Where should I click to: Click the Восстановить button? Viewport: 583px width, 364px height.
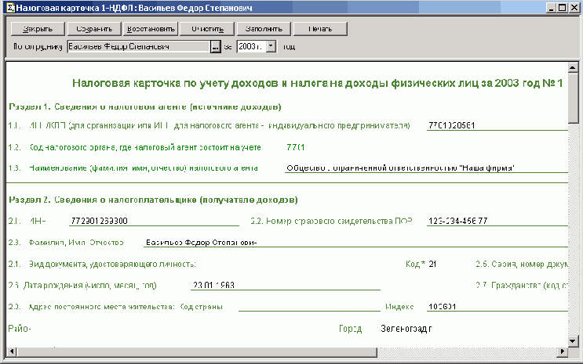coord(150,29)
